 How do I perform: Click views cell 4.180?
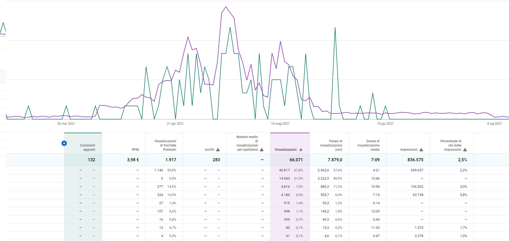point(285,195)
